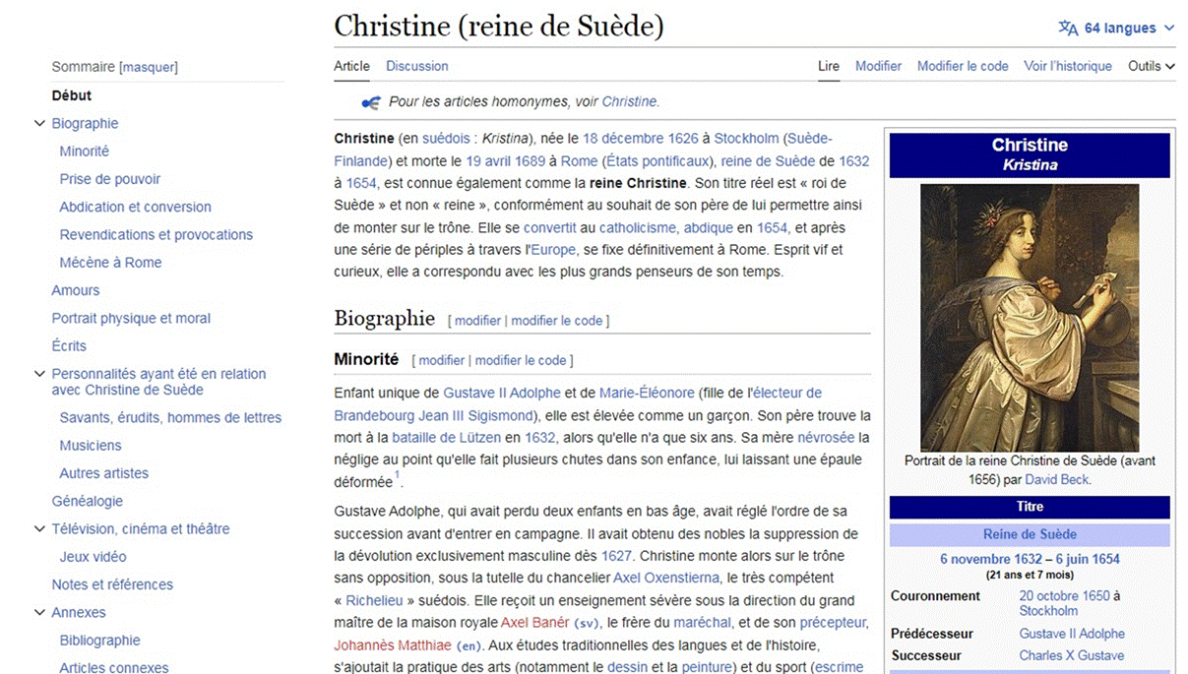Go to Prise de pouvoir section
The width and height of the screenshot is (1188, 674).
110,179
